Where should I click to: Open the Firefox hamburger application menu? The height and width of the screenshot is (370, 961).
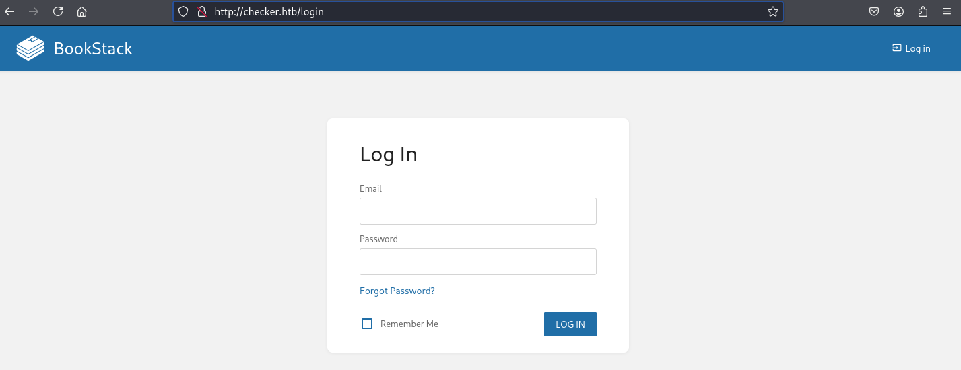pyautogui.click(x=947, y=11)
